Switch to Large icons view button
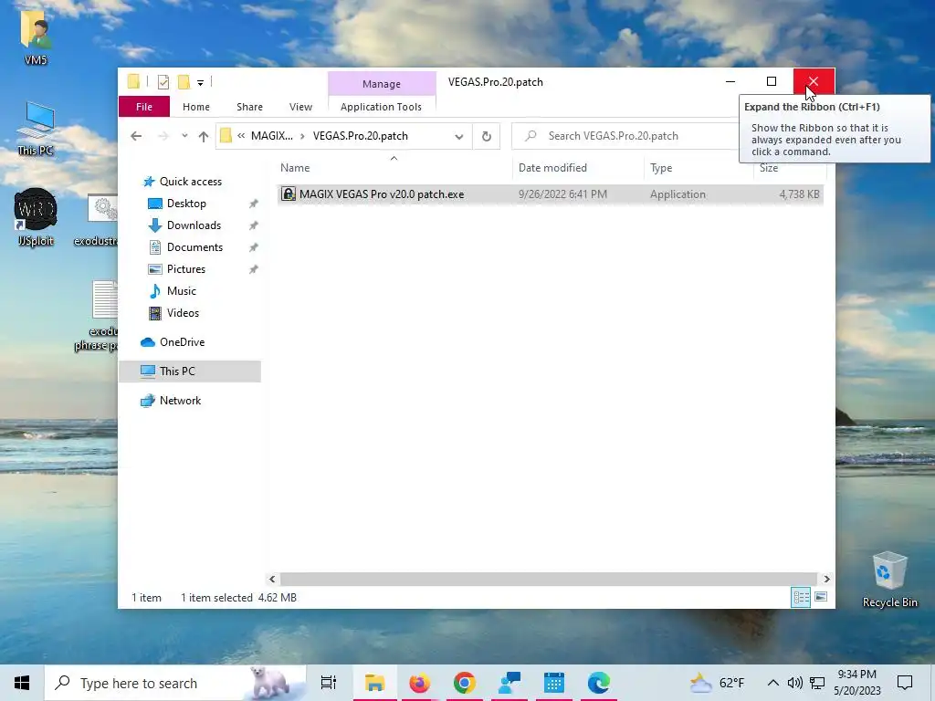Viewport: 935px width, 701px height. click(x=821, y=597)
